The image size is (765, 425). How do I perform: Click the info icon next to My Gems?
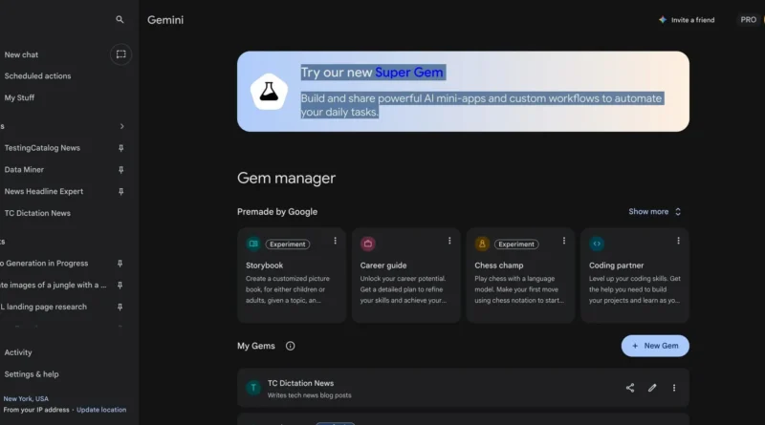point(291,346)
